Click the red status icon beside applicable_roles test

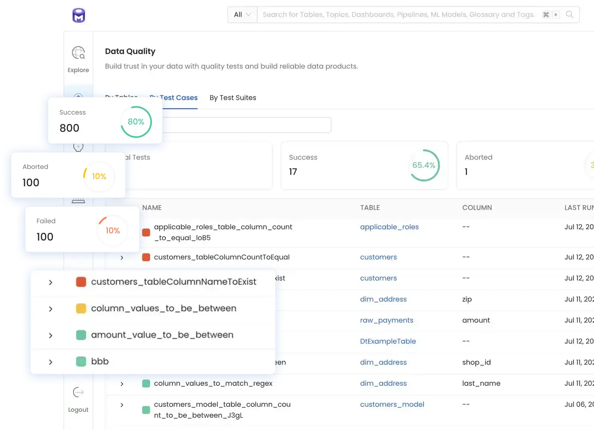tap(145, 232)
